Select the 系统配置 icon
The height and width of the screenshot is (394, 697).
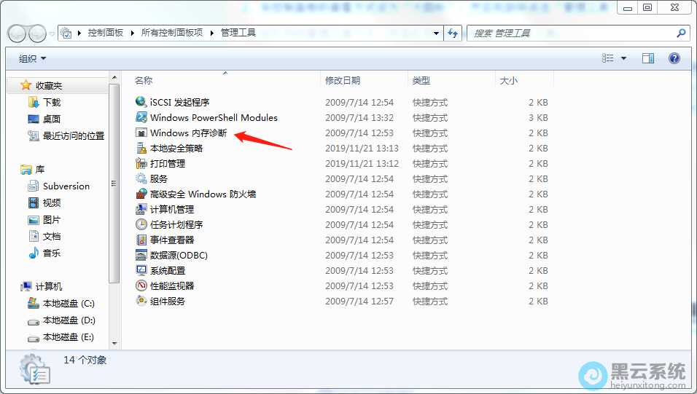(x=141, y=270)
